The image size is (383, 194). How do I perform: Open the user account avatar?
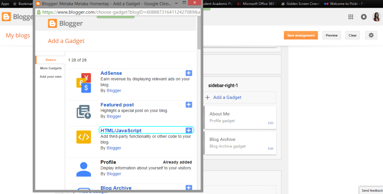pyautogui.click(x=376, y=17)
